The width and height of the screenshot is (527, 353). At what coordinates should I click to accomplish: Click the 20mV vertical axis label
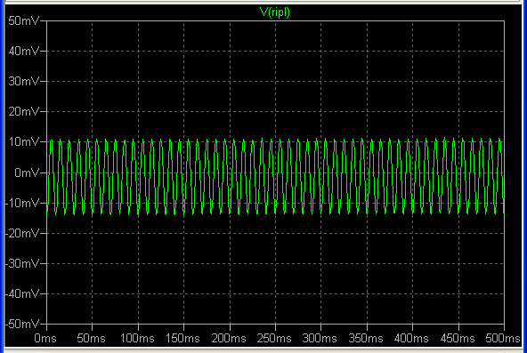pyautogui.click(x=24, y=111)
